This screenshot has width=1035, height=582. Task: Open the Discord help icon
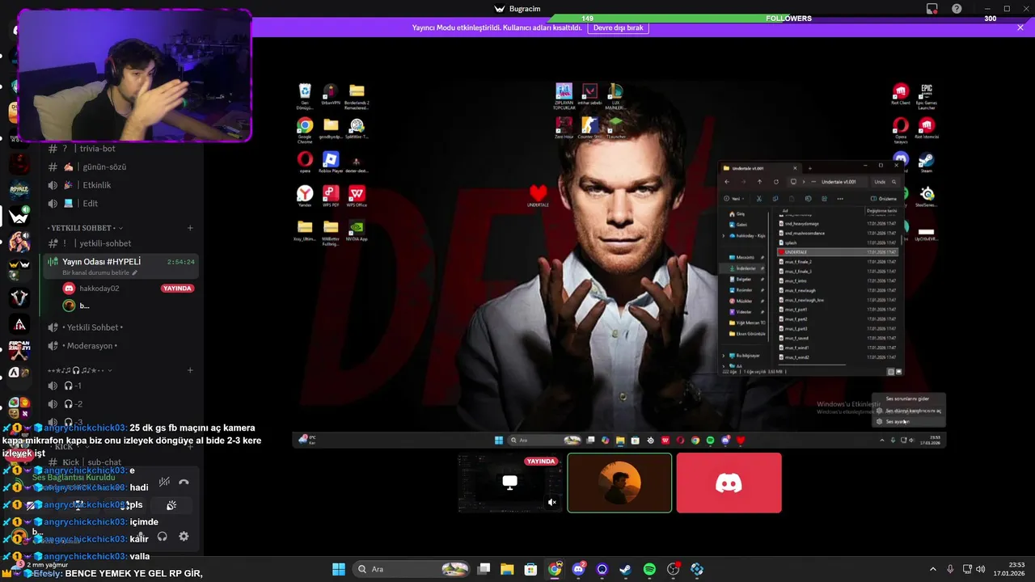(957, 9)
